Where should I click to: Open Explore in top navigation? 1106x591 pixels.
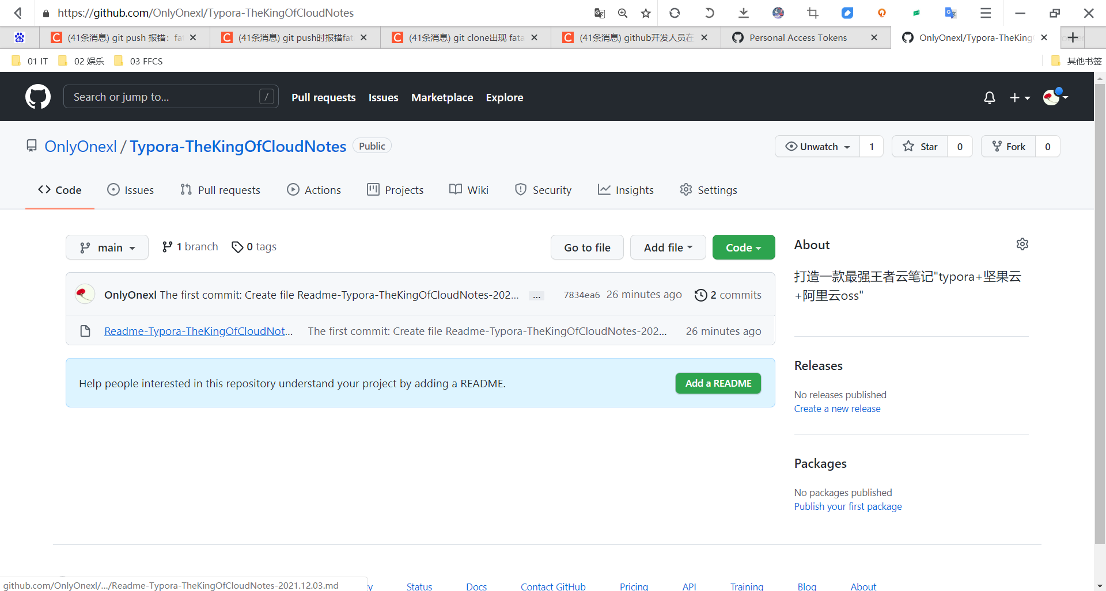click(505, 97)
